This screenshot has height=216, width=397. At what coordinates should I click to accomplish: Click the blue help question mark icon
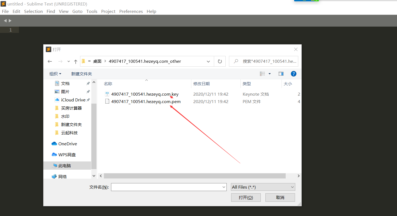(293, 74)
